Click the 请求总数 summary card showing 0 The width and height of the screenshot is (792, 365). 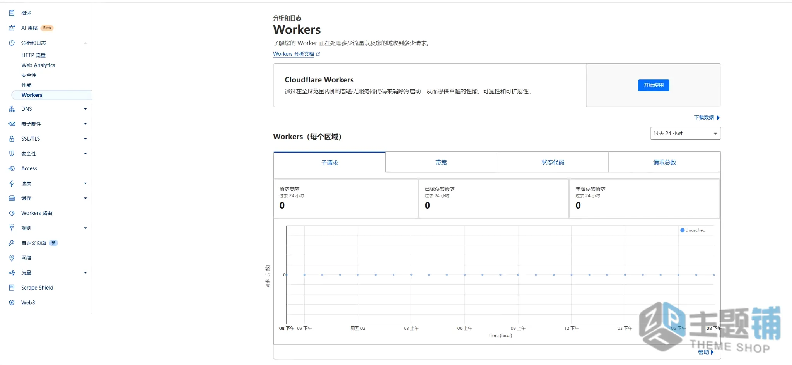click(346, 198)
